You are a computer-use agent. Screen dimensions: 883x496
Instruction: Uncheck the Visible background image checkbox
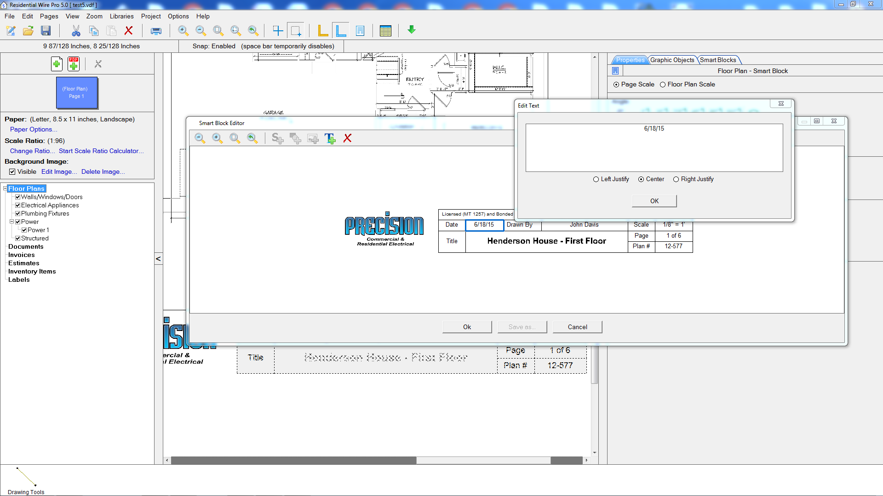pyautogui.click(x=12, y=171)
